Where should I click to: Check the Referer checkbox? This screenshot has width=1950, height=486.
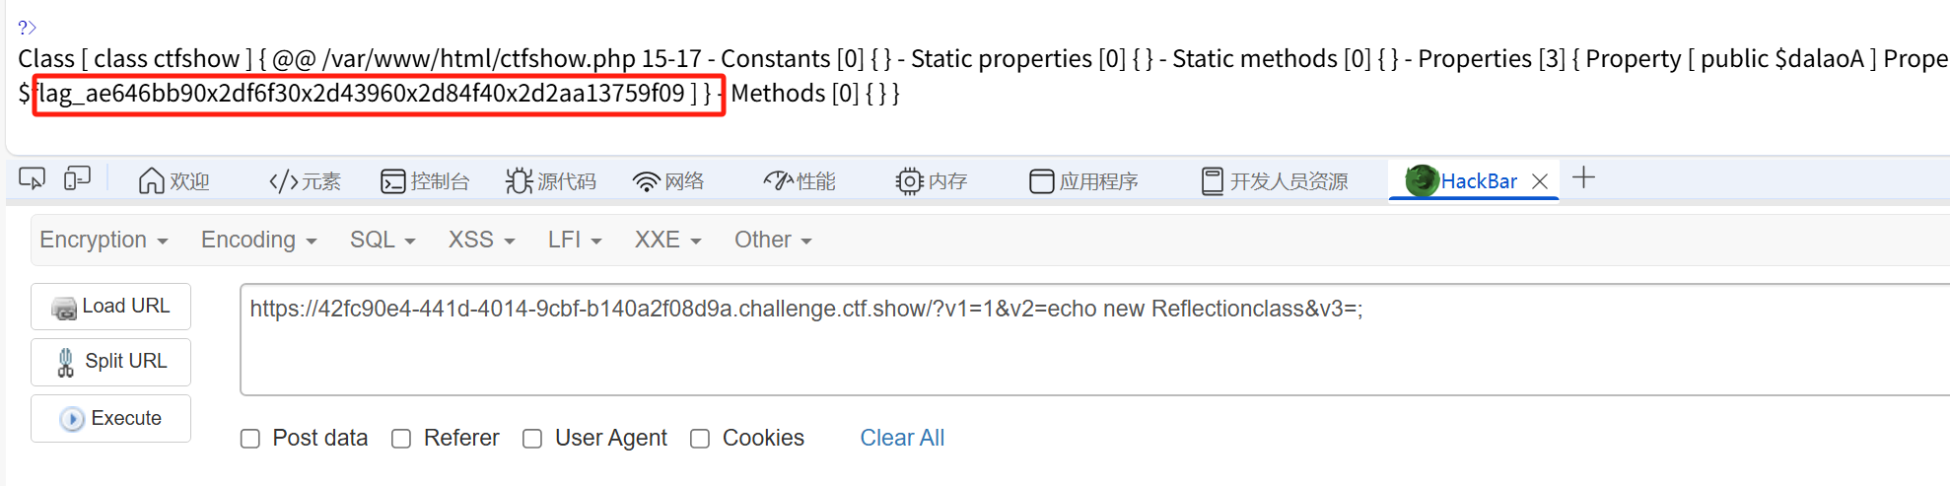(x=401, y=439)
